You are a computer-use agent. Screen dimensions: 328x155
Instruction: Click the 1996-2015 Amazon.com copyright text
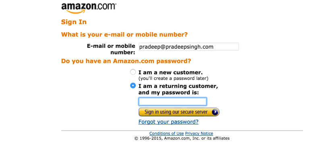182,138
